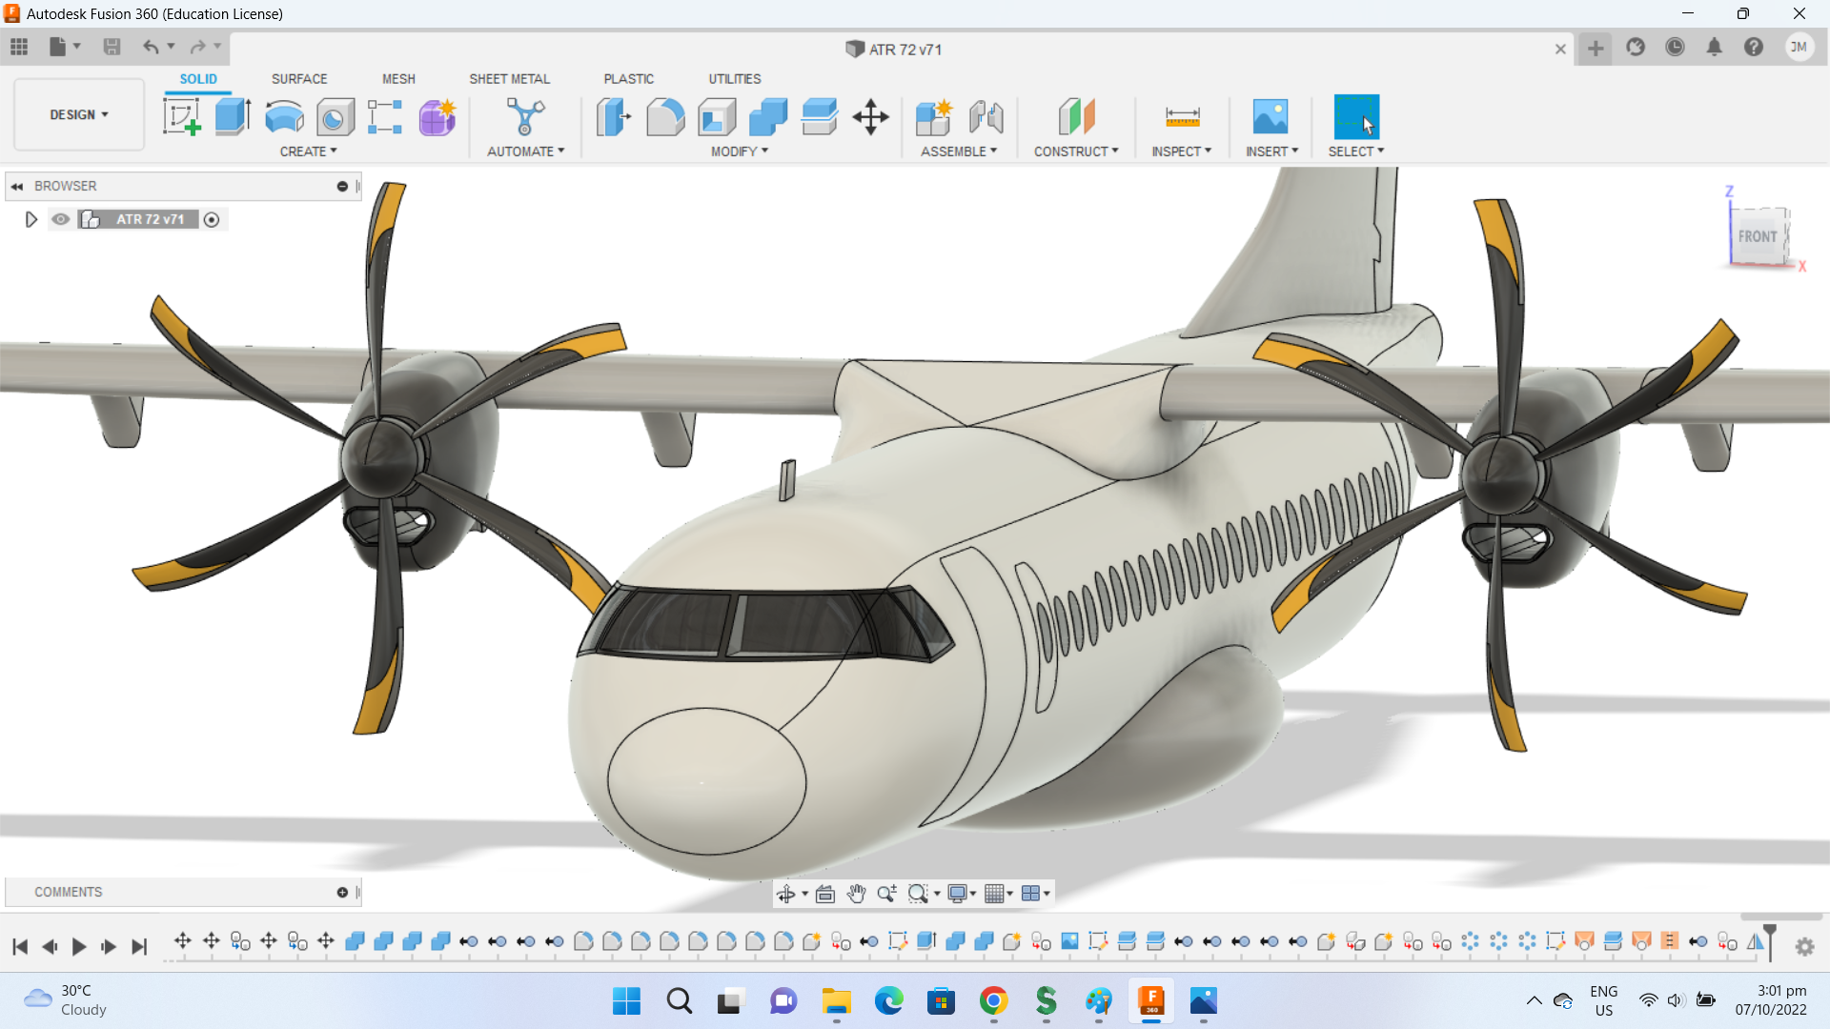Collapse the Browser panel with its round toggle

[342, 187]
